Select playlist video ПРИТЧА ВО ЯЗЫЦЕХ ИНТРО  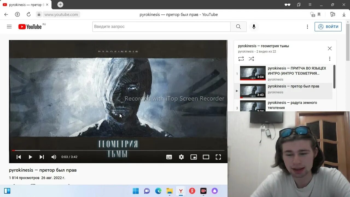point(297,71)
